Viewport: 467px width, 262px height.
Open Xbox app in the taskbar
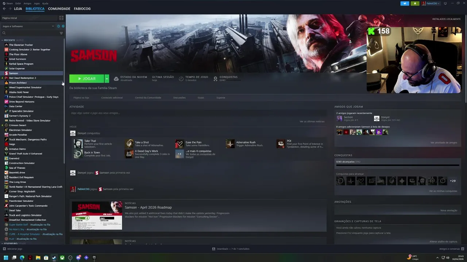point(62,258)
